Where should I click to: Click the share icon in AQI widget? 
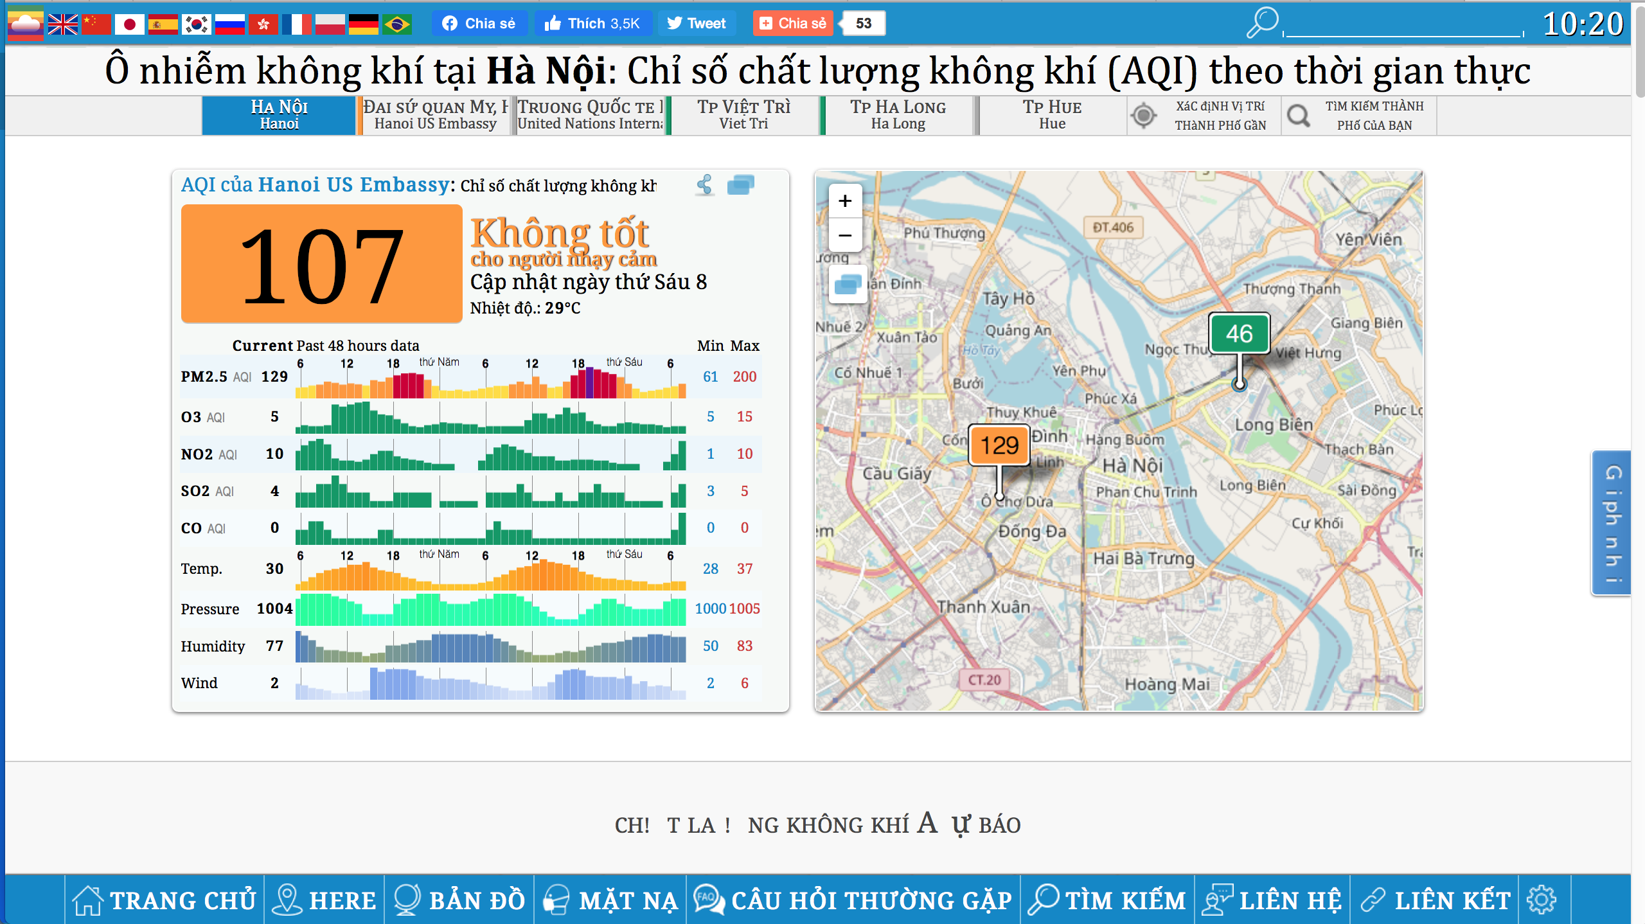click(705, 185)
